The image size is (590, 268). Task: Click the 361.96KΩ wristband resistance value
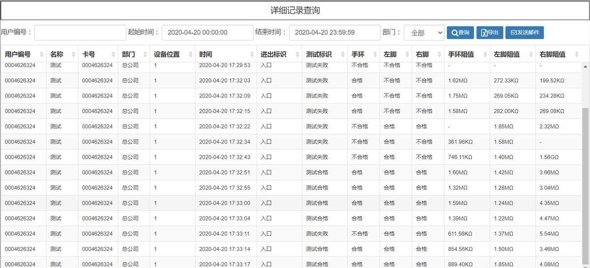461,142
